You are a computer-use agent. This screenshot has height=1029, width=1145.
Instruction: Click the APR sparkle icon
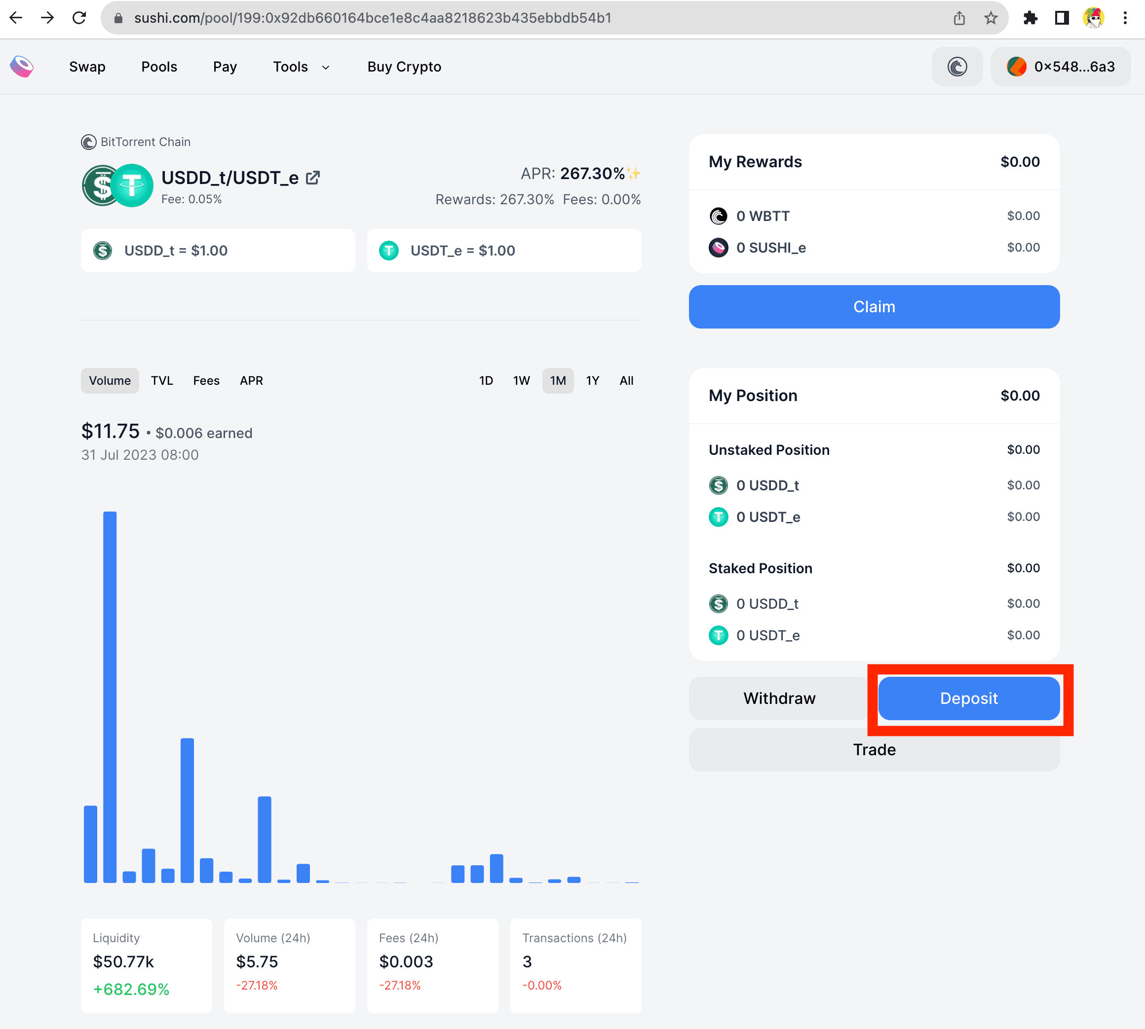coord(634,174)
